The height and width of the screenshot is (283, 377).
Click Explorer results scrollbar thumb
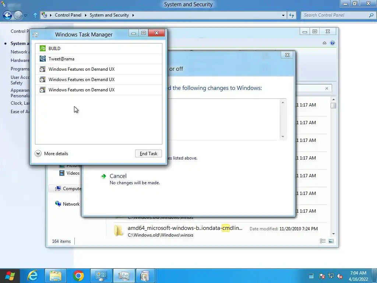coord(333,105)
